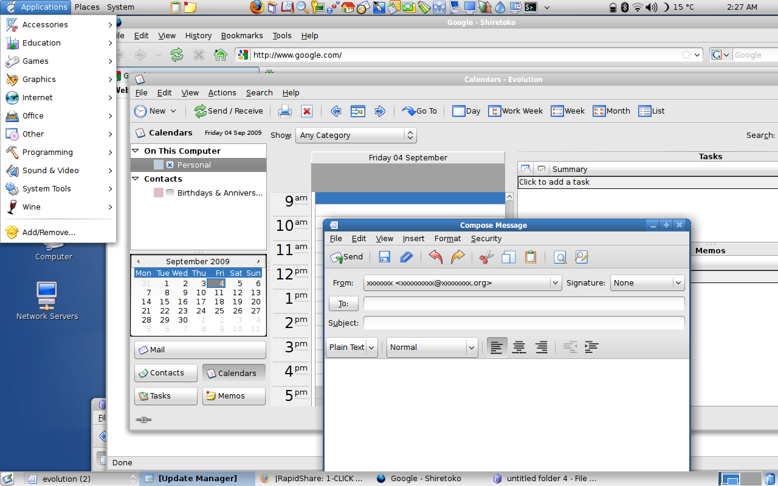The width and height of the screenshot is (778, 486).
Task: Open the Places menu in top panel
Action: [87, 7]
